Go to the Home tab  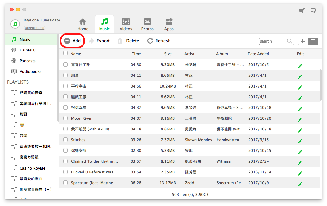(83, 24)
